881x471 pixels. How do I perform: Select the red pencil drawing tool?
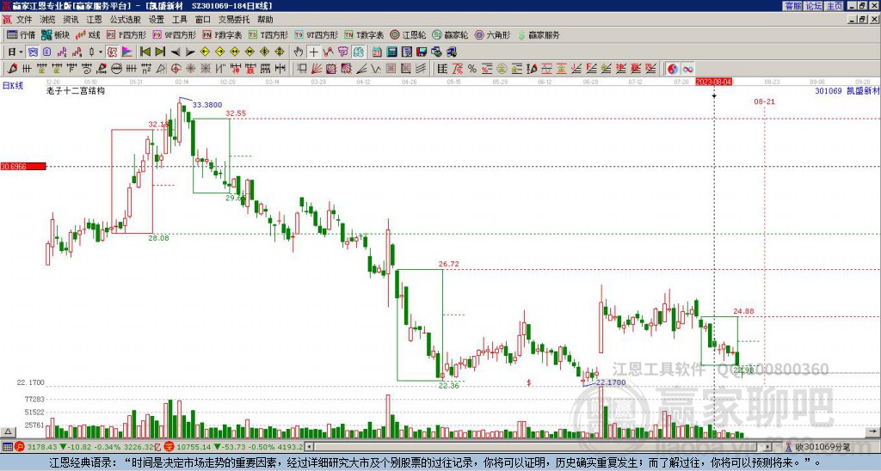click(x=12, y=69)
